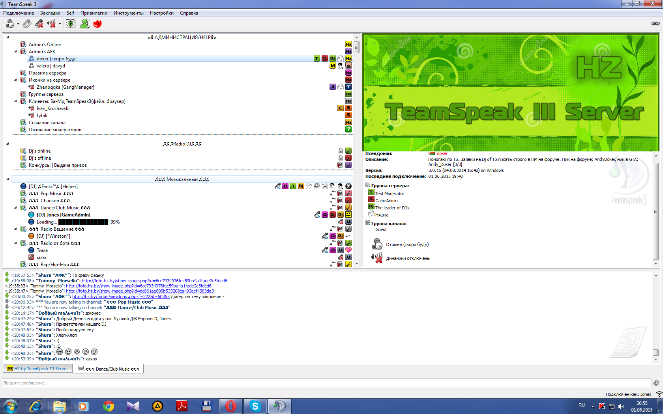Open the Привилегии menu
This screenshot has height=414, width=663.
94,13
